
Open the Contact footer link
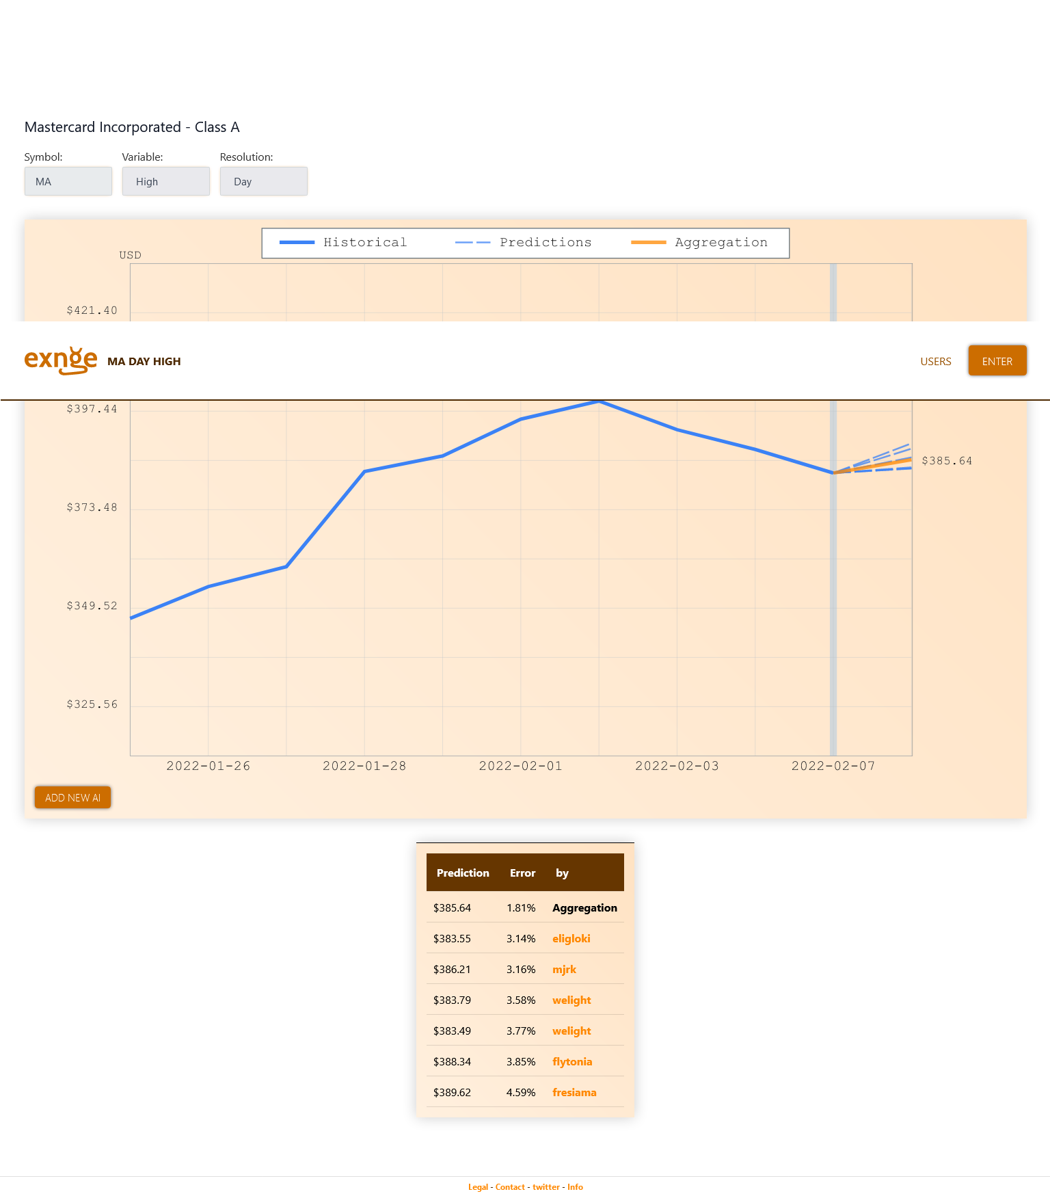pyautogui.click(x=510, y=1187)
